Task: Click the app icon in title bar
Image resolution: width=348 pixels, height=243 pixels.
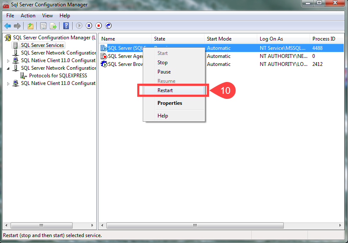Action: [x=5, y=5]
